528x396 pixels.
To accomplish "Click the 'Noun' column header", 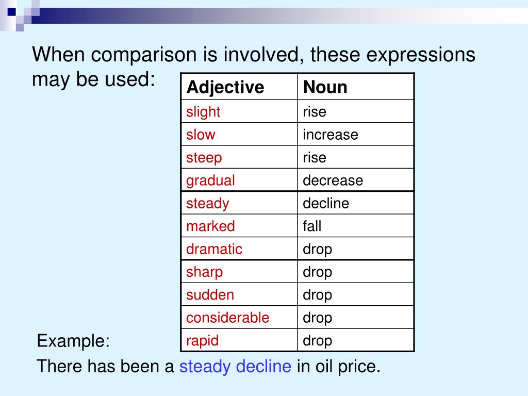I will pyautogui.click(x=356, y=87).
